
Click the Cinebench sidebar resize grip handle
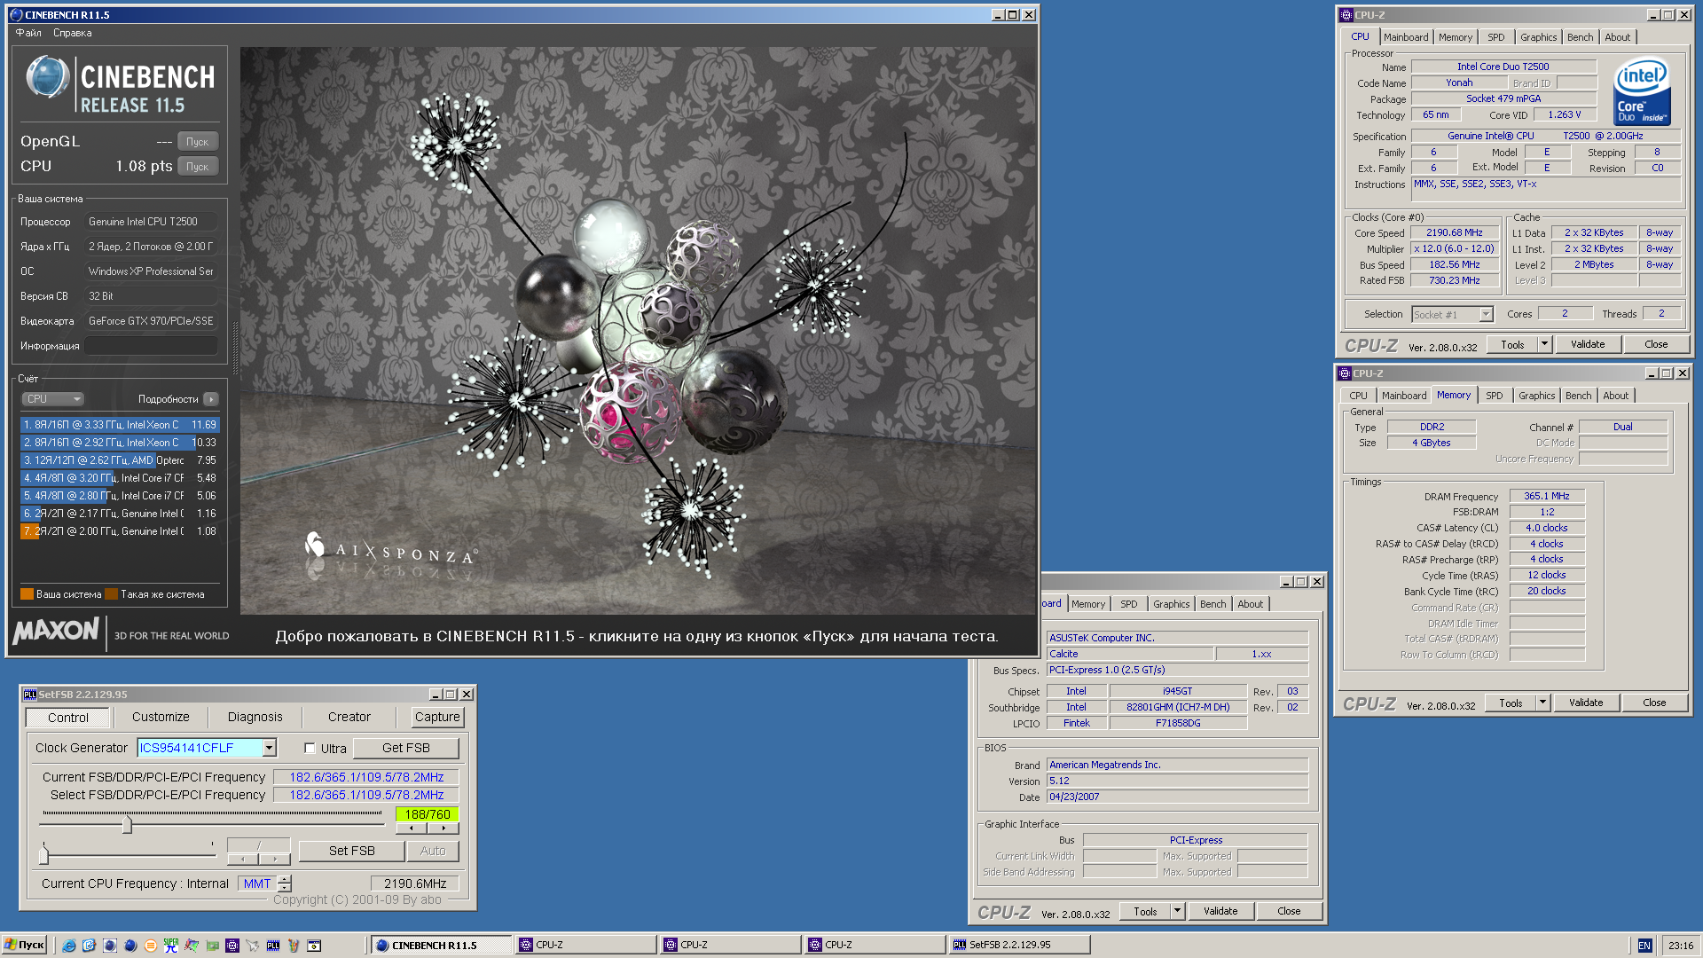(235, 348)
